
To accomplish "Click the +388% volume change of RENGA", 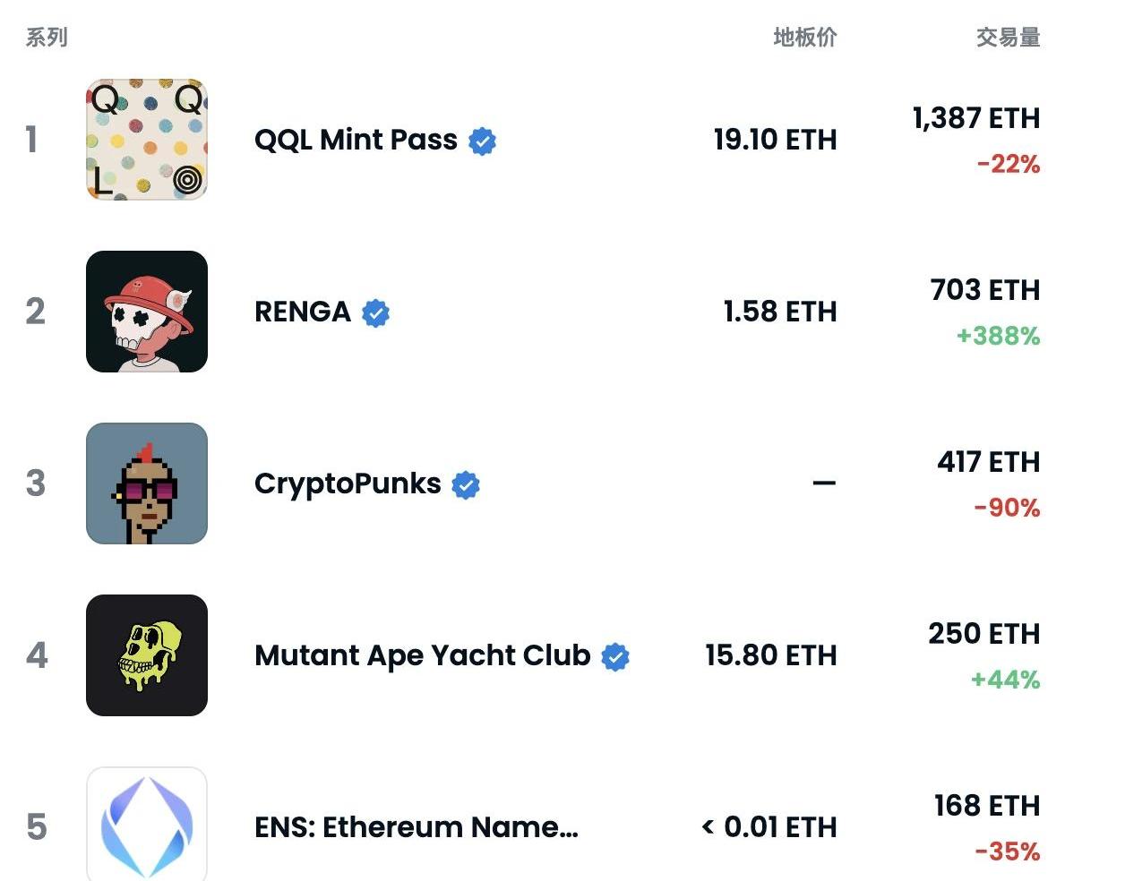I will (x=998, y=336).
